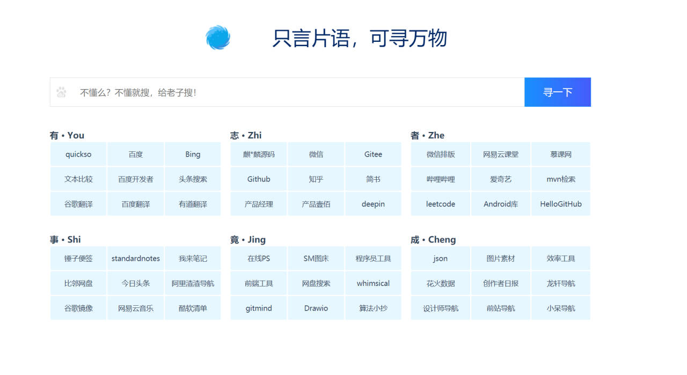Open the 网易云课堂 link
This screenshot has width=687, height=375.
point(501,154)
